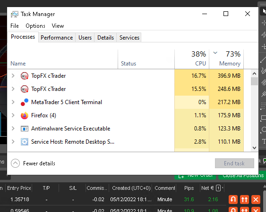
Task: Click the Task Manager title bar icon
Action: tap(15, 14)
